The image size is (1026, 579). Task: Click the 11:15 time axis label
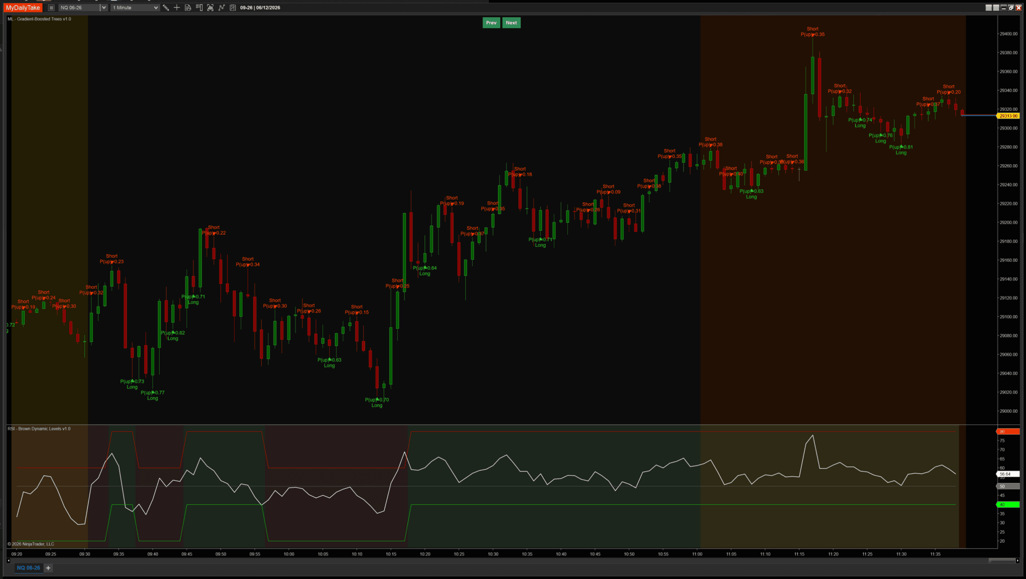pos(799,554)
